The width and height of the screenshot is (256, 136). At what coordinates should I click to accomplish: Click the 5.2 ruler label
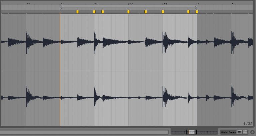click(x=234, y=4)
